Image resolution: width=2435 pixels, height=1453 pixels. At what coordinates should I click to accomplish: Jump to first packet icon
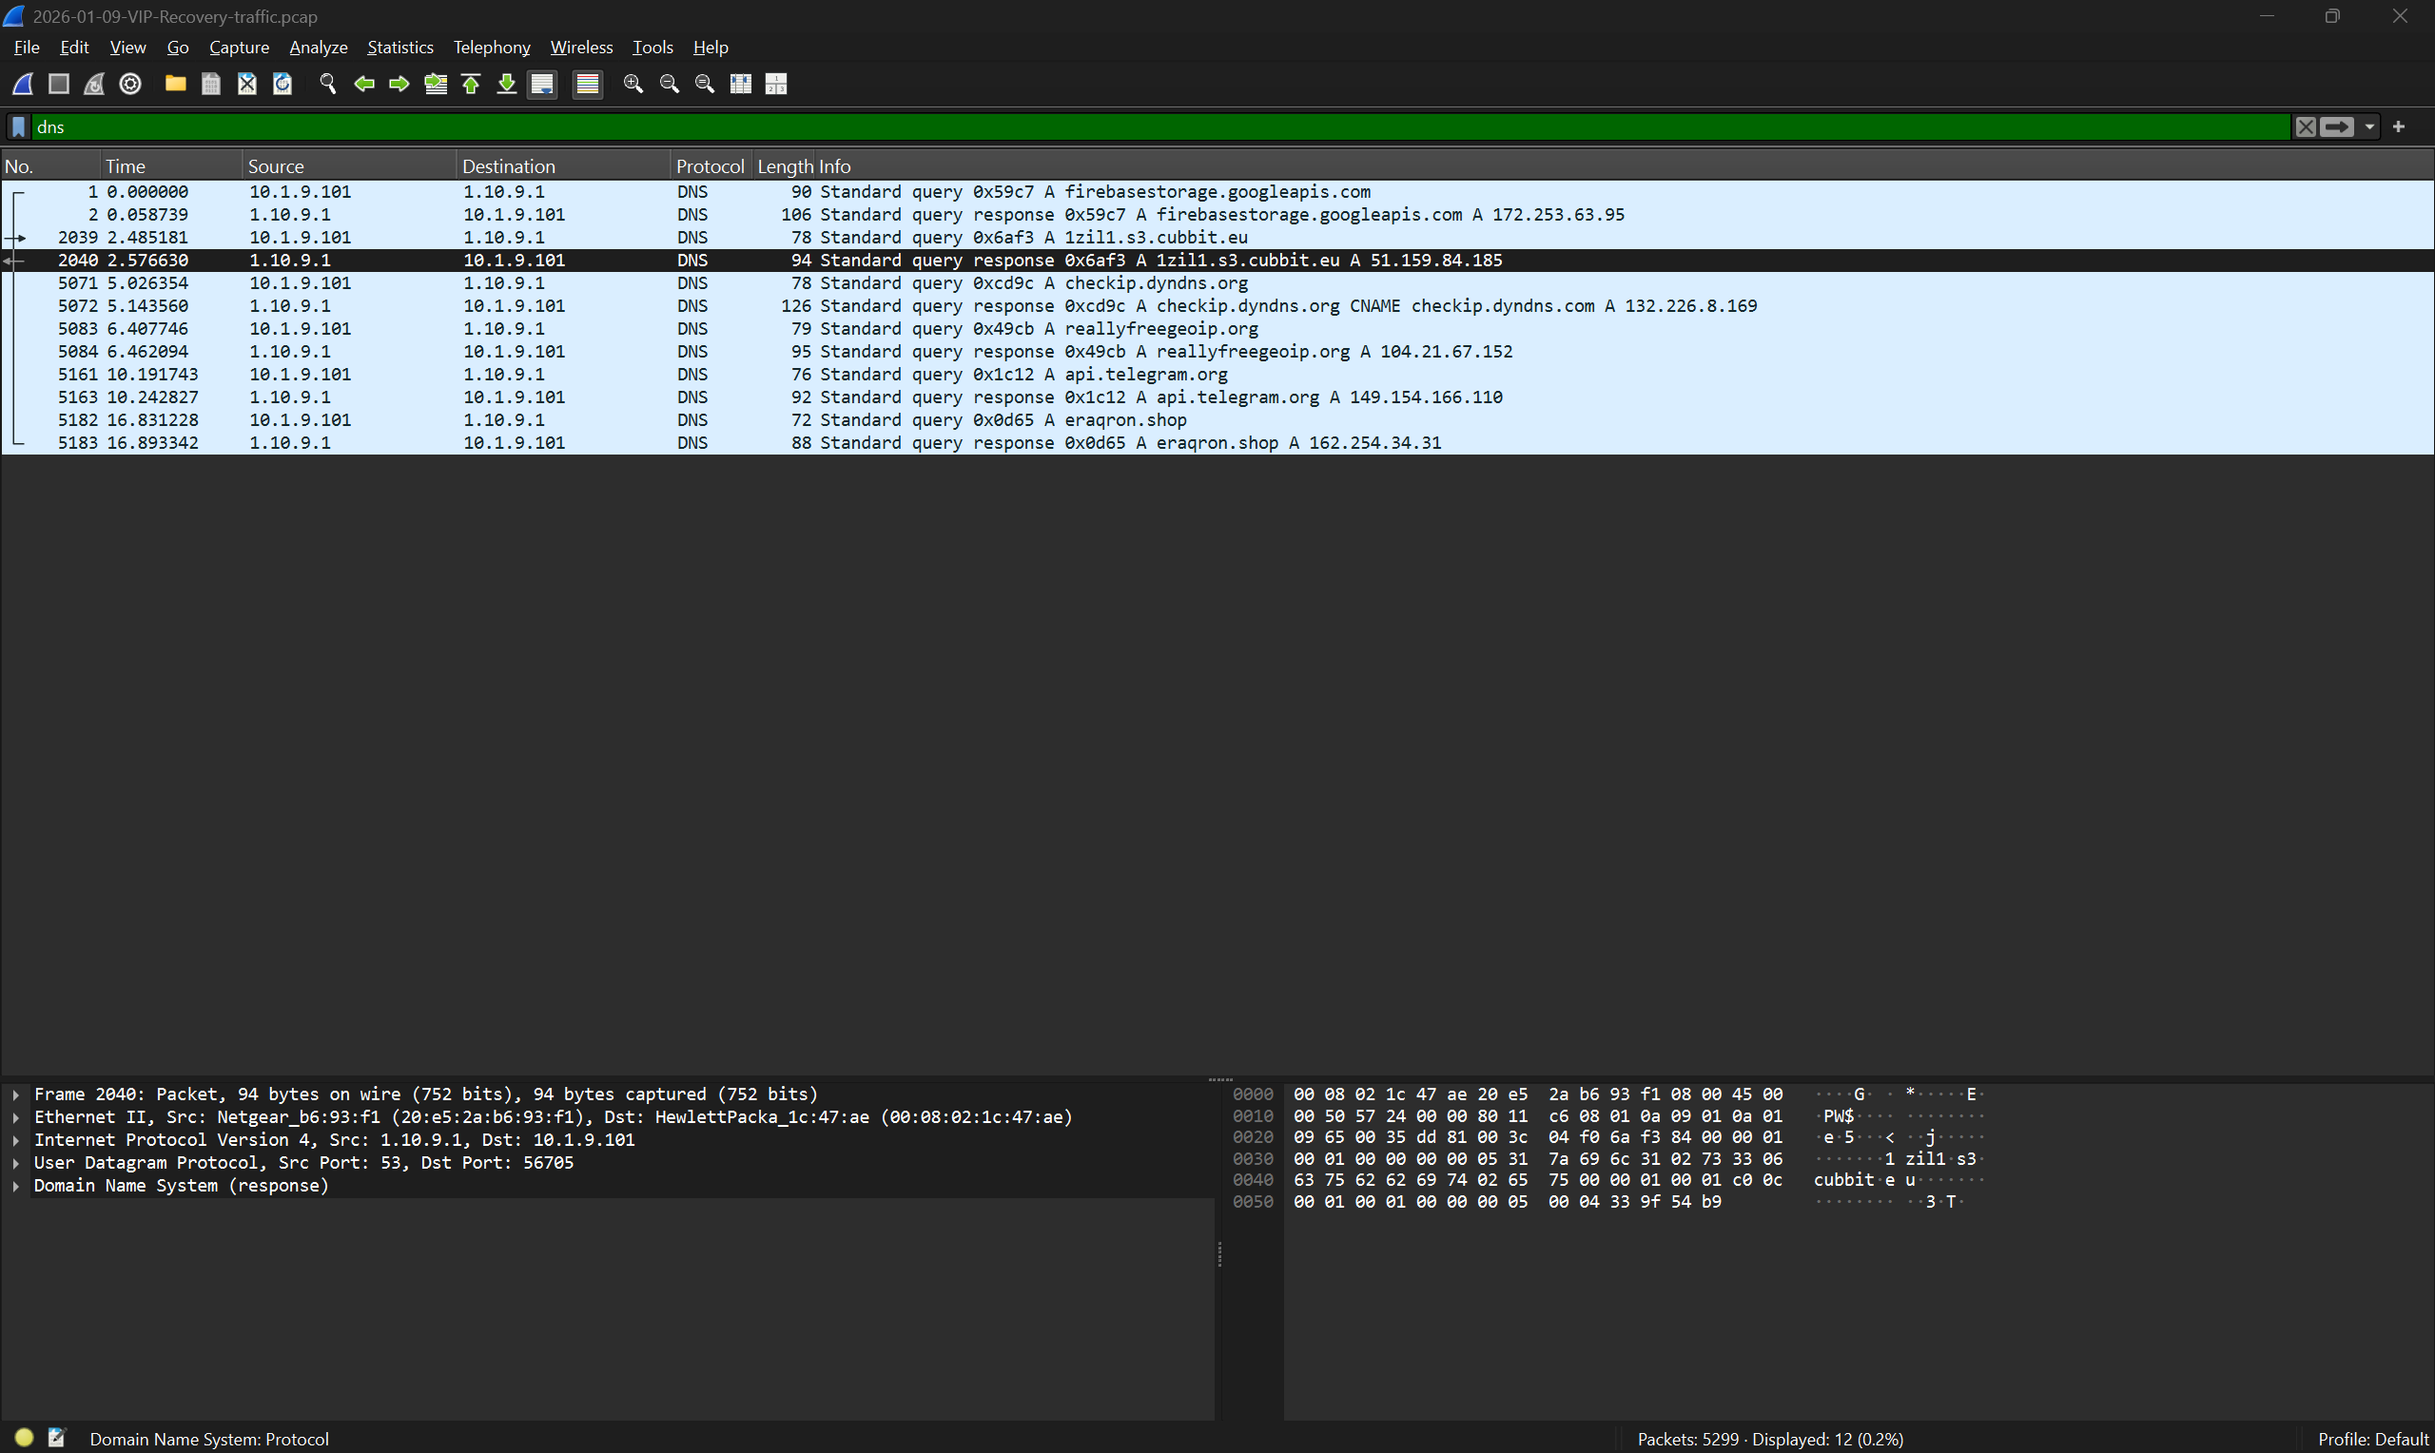(x=471, y=85)
